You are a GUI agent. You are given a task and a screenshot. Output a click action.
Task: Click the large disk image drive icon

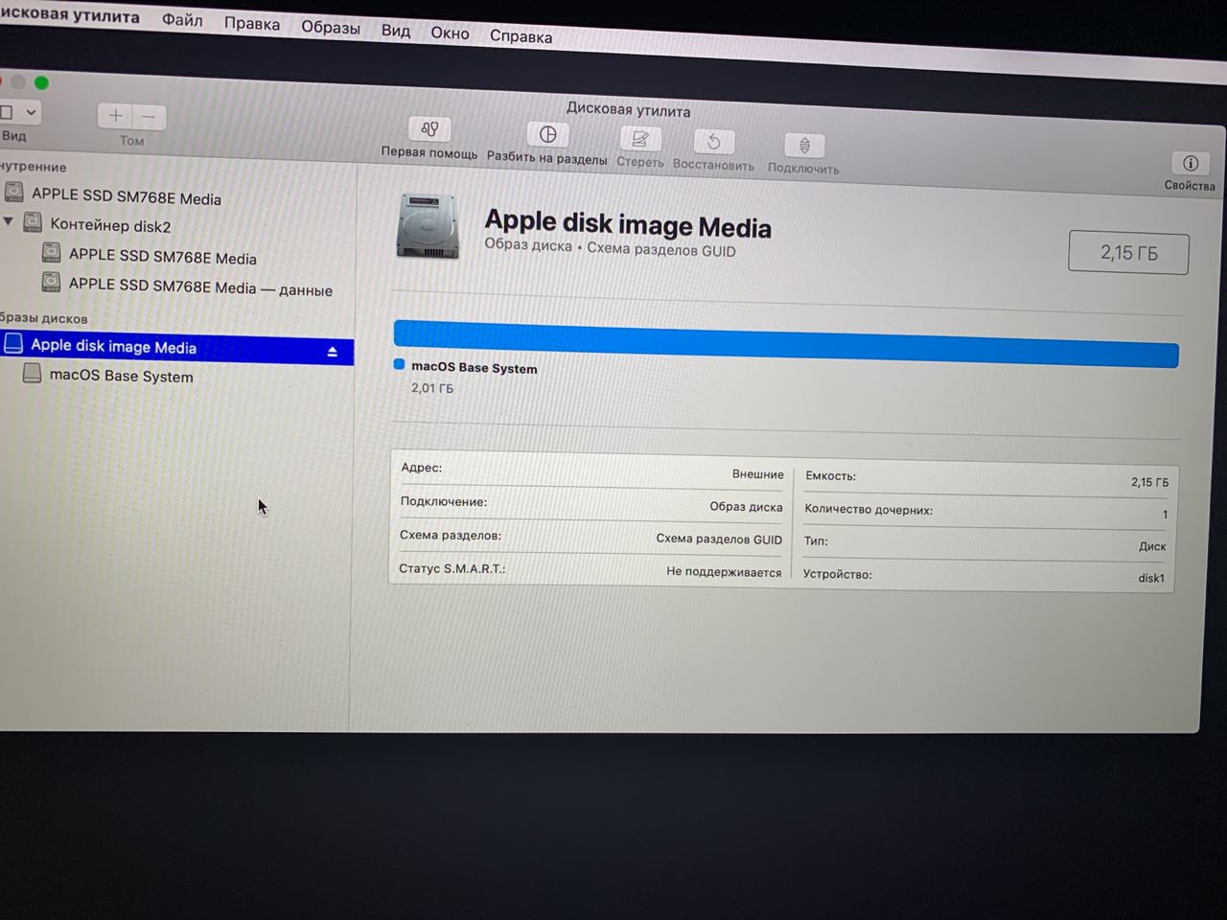[428, 226]
